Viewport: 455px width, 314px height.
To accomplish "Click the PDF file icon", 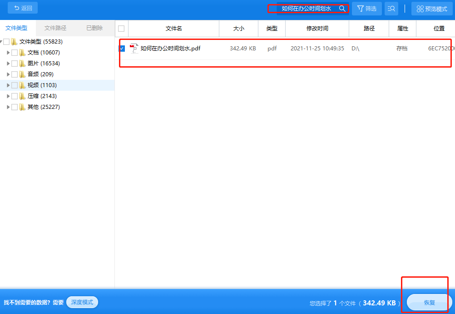I will coord(134,49).
